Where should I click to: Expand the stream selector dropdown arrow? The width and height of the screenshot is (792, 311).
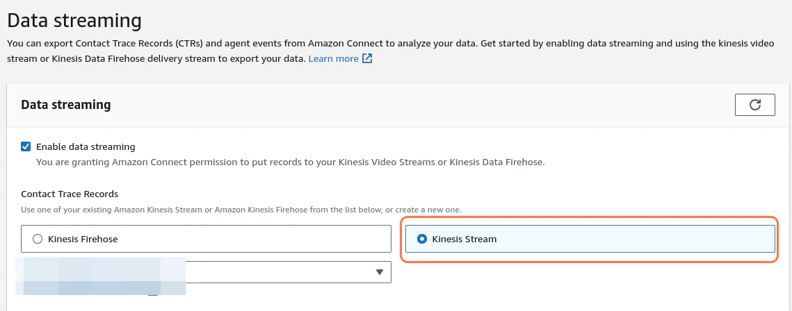click(x=380, y=272)
